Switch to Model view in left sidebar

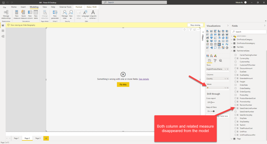3,36
